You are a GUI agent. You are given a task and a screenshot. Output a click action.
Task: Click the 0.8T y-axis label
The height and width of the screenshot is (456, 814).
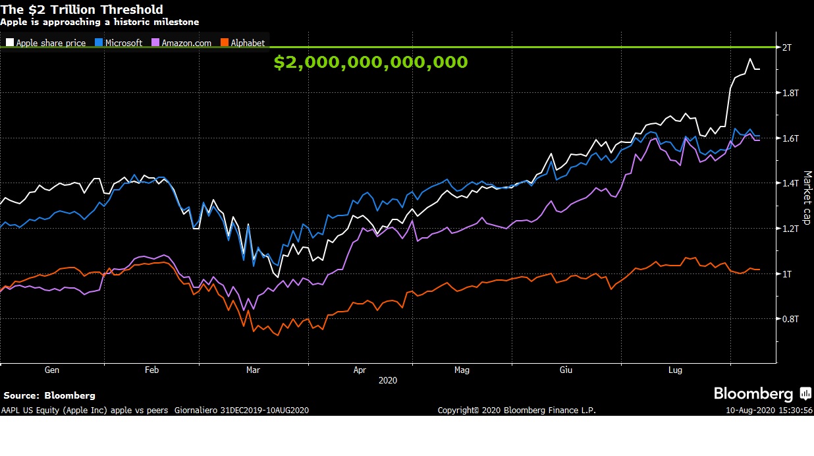(x=790, y=319)
